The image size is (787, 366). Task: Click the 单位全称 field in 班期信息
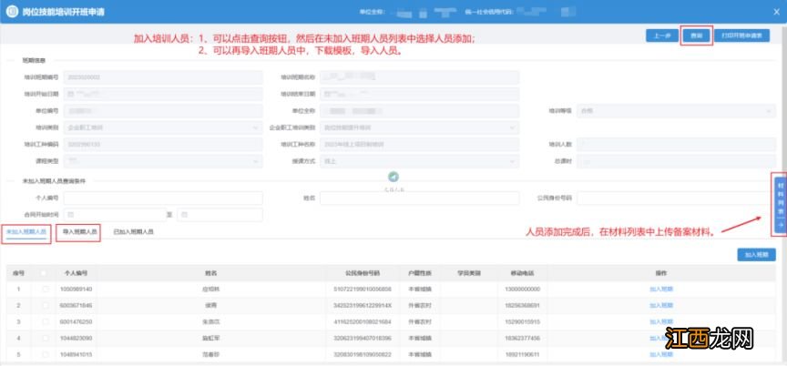pos(420,111)
